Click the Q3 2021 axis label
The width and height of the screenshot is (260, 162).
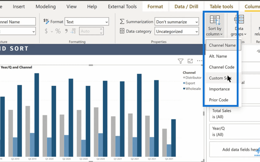click(x=152, y=159)
